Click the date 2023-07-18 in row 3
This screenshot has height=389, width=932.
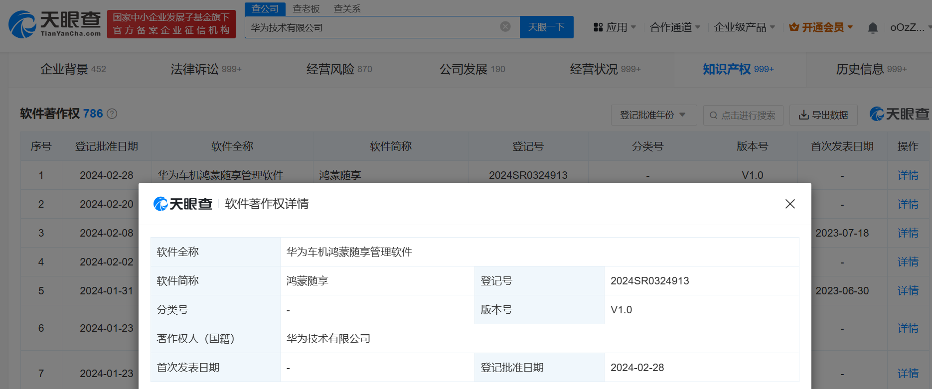pos(842,233)
